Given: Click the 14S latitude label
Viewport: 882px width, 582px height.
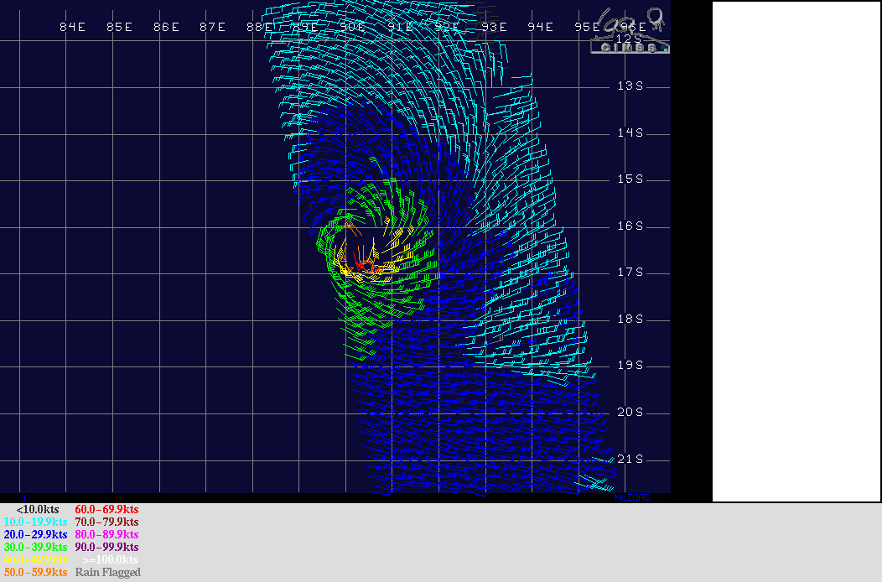Looking at the screenshot, I should click(630, 133).
